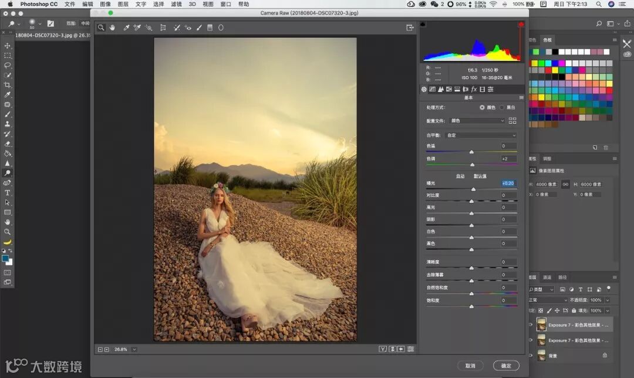This screenshot has width=634, height=378.
Task: Select the Lasso tool in Photoshop toolbox
Action: [7, 66]
